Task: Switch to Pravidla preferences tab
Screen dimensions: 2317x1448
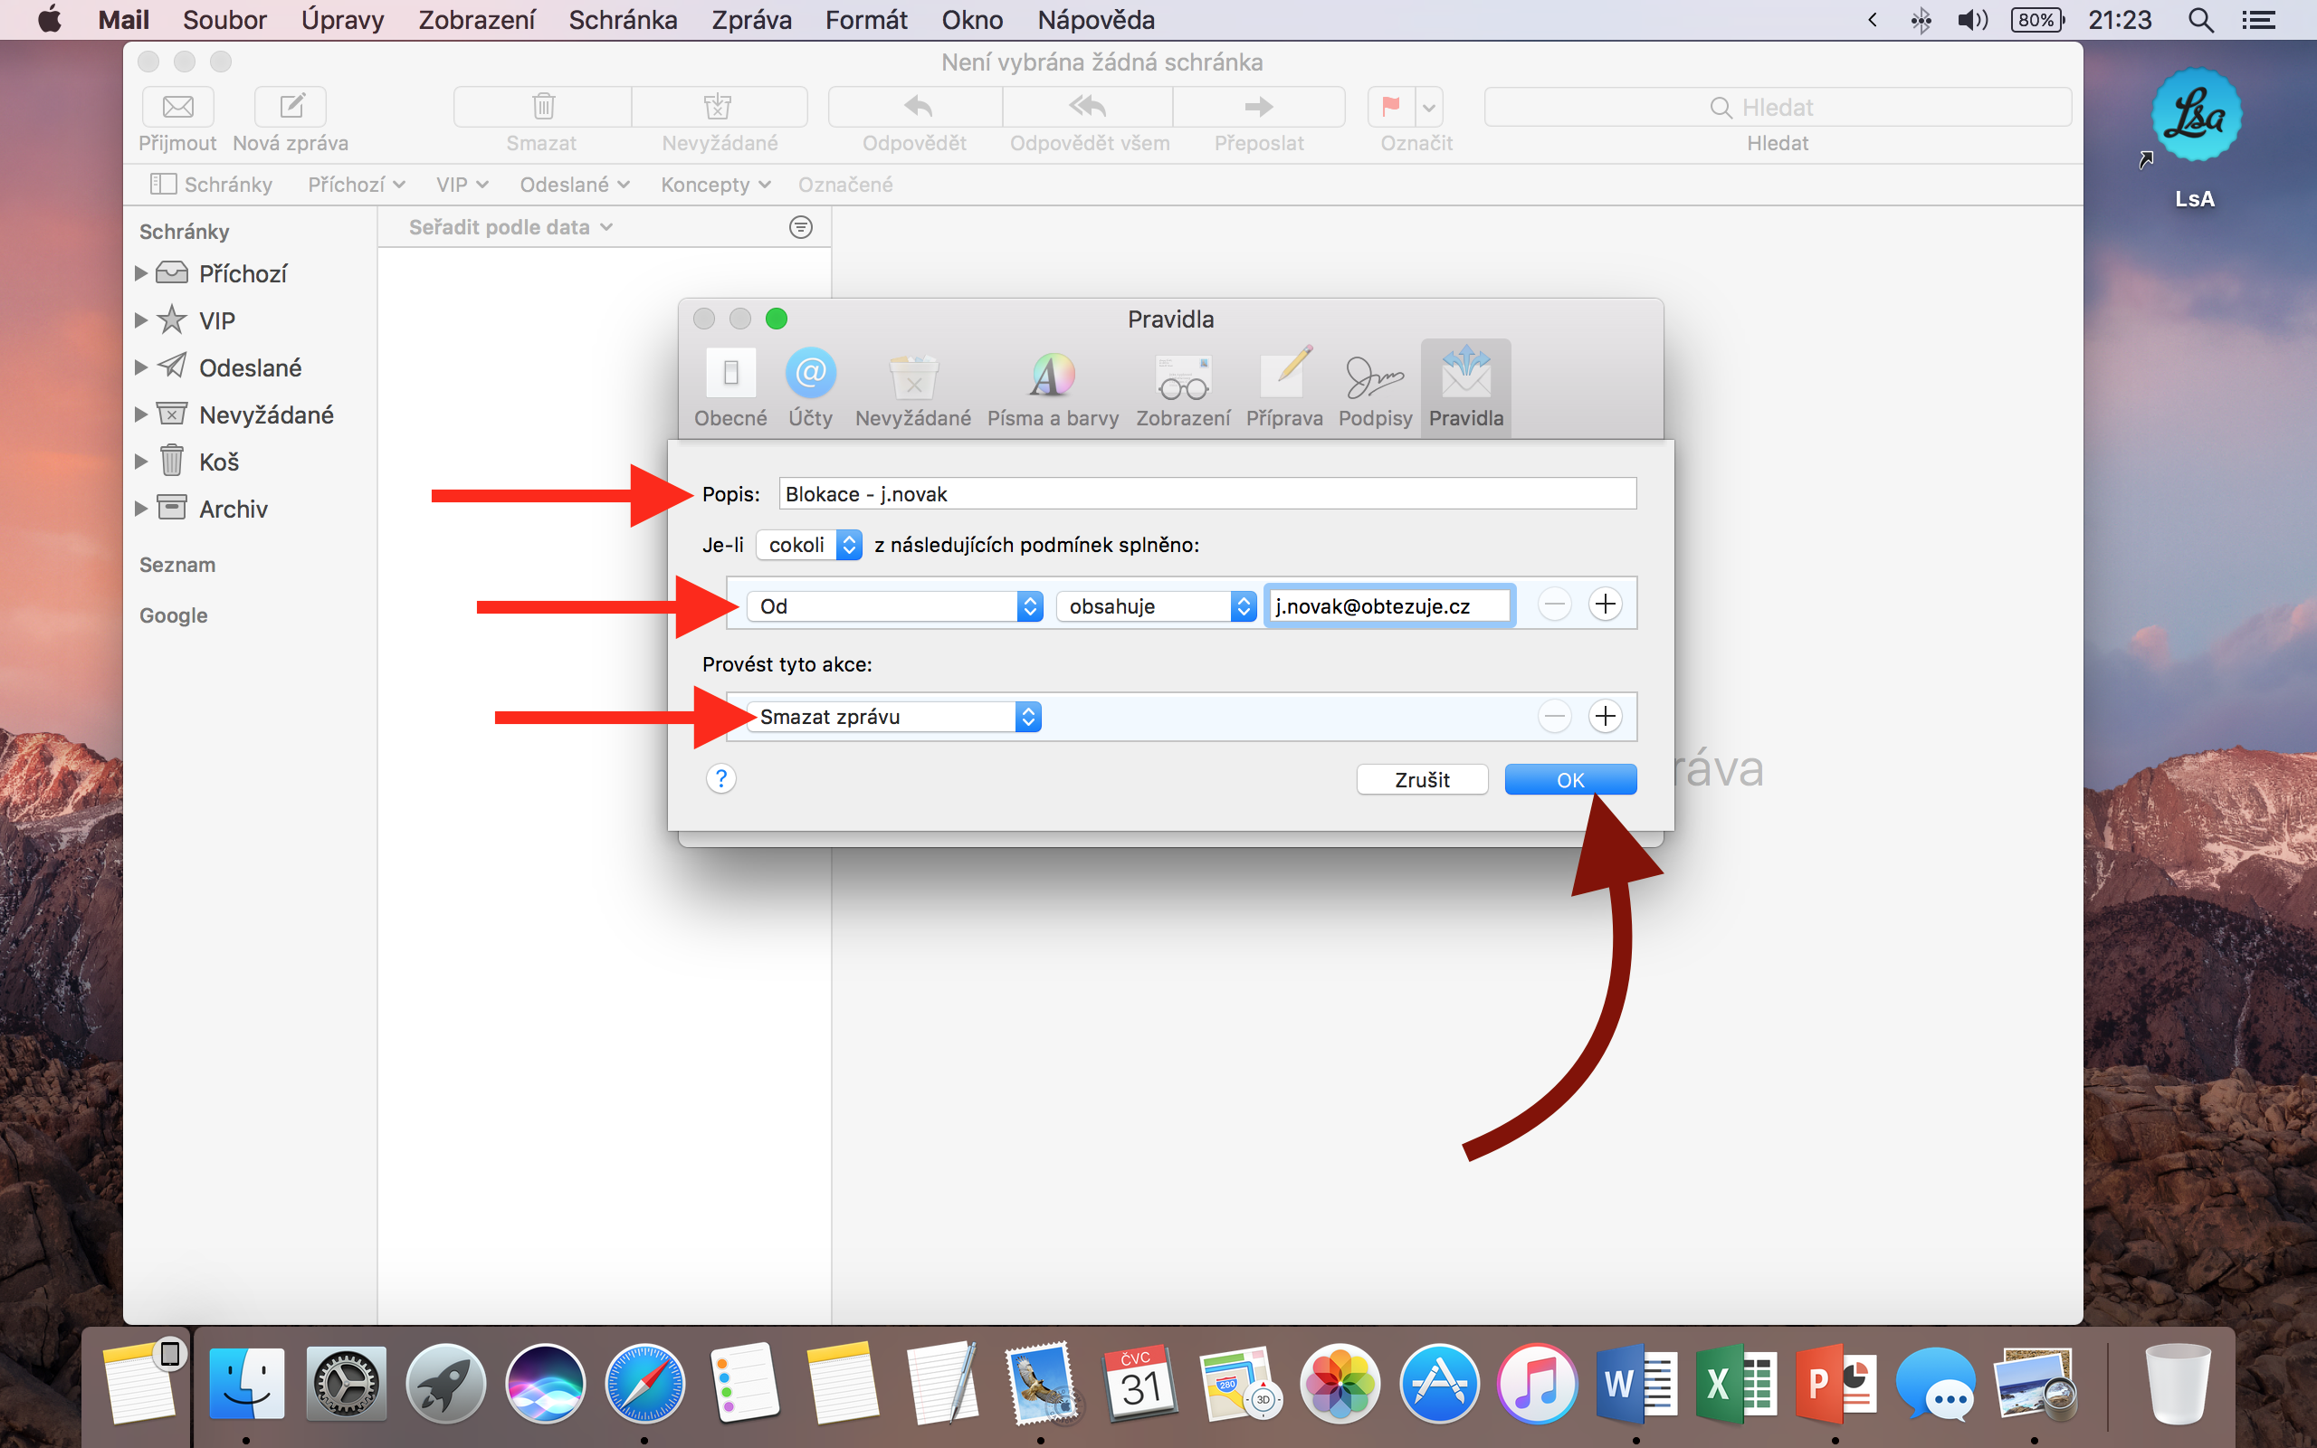Action: 1466,388
